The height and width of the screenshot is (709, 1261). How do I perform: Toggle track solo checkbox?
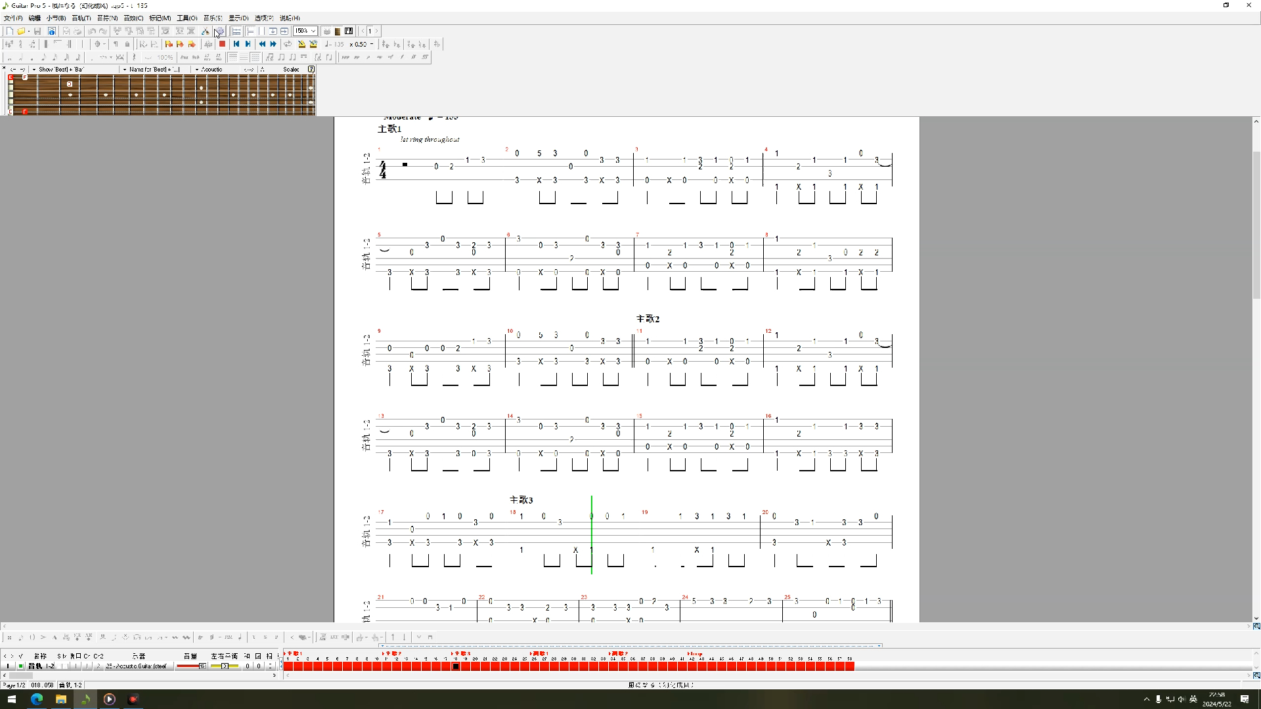coord(59,666)
